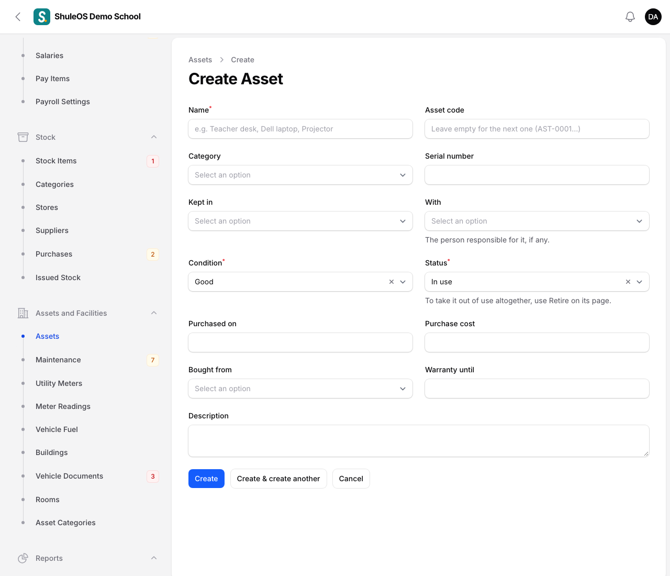The image size is (670, 576).
Task: Open Buildings
Action: click(51, 452)
